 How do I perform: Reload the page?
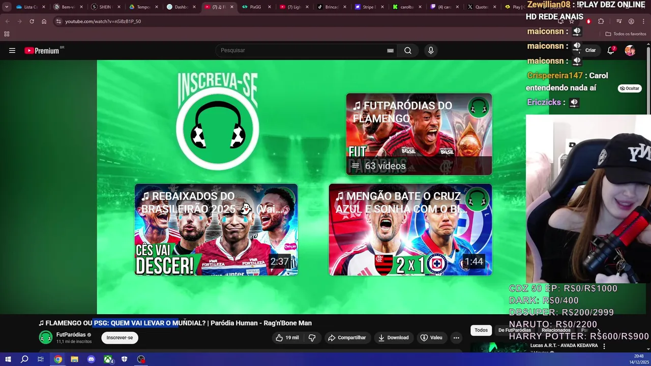tap(32, 21)
